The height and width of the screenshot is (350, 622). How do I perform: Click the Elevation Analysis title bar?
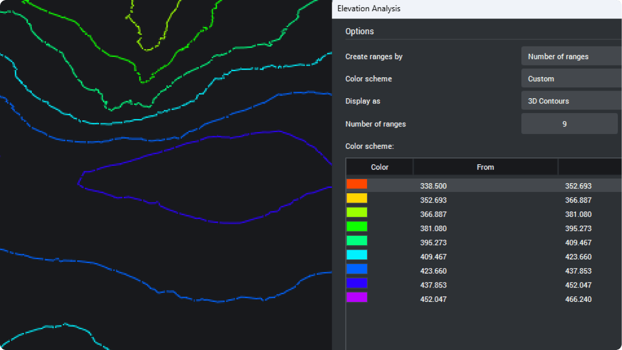point(368,9)
